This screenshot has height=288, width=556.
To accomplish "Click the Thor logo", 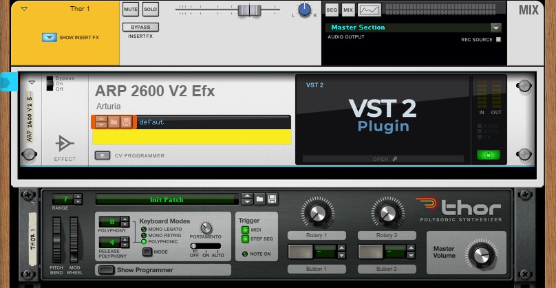I will pos(458,208).
